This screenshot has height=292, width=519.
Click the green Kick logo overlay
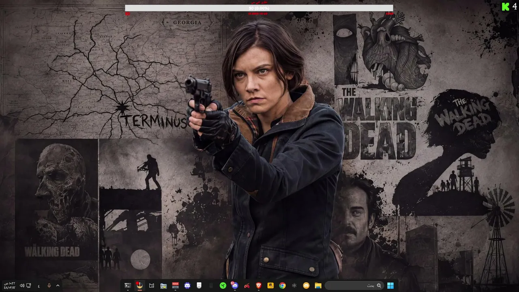click(x=506, y=6)
